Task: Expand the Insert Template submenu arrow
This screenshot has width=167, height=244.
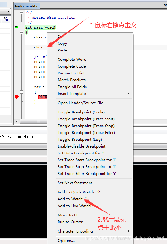Action: (x=129, y=94)
